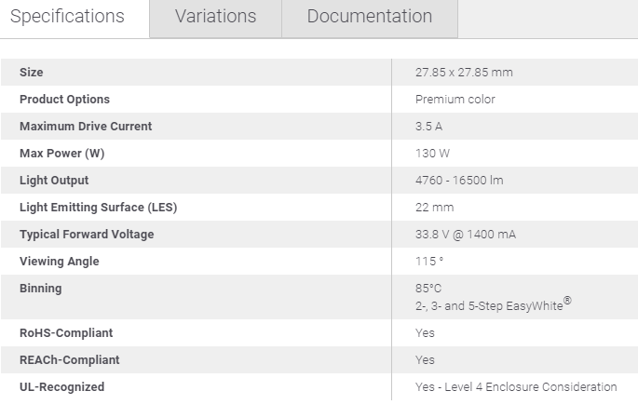Click the 130 W value
The width and height of the screenshot is (638, 418).
[432, 154]
